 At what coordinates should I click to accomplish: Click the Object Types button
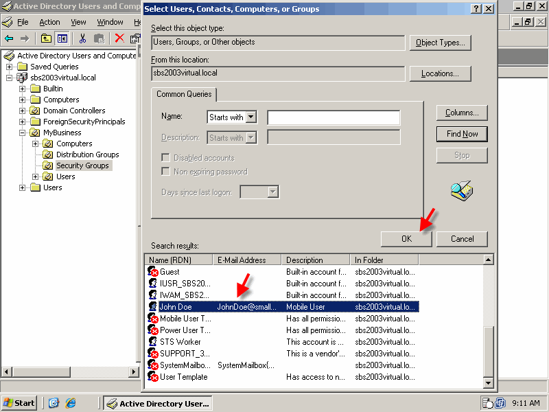pyautogui.click(x=440, y=43)
